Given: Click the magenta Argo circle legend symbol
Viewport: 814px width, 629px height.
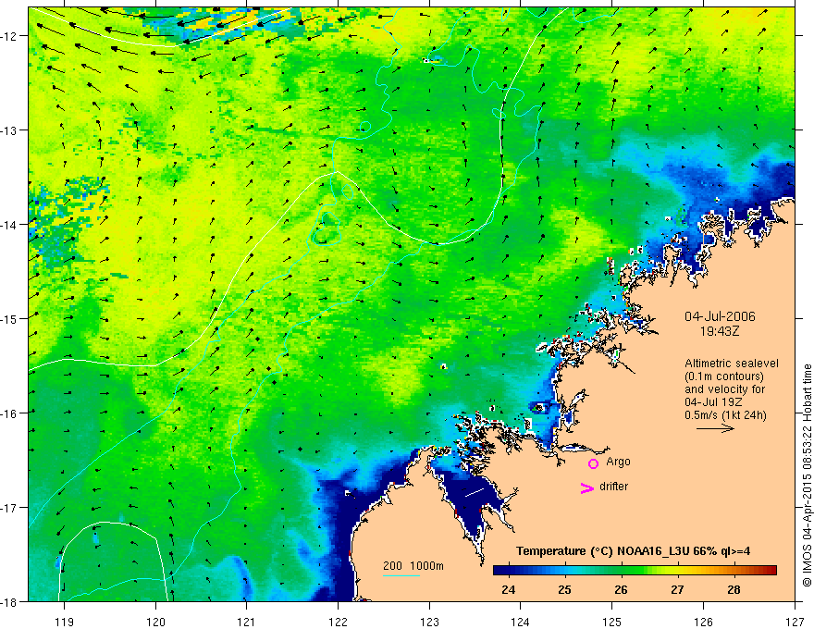Looking at the screenshot, I should coord(593,463).
